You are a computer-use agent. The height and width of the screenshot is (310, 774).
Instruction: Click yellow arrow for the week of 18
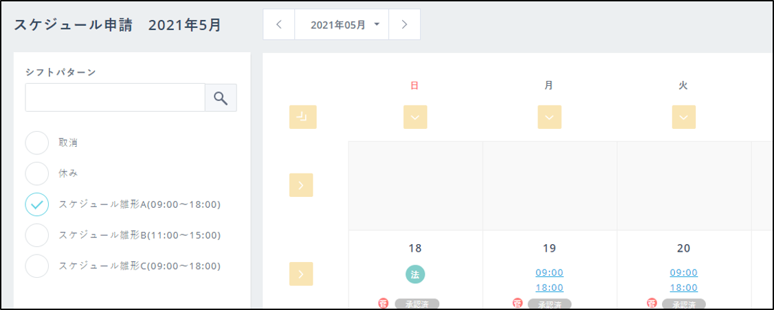[301, 274]
